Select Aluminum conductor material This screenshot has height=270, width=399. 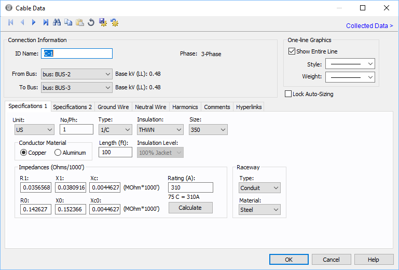tap(58, 153)
